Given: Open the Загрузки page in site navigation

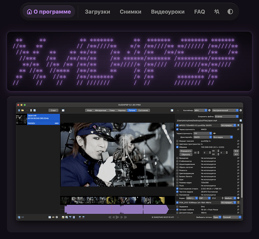Looking at the screenshot, I should click(98, 12).
